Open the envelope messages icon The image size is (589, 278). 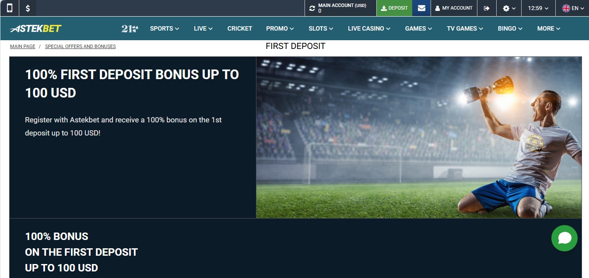(421, 8)
